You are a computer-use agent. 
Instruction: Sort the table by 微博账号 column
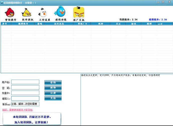point(23,24)
